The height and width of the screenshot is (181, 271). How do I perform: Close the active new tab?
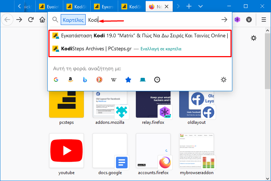(x=167, y=7)
